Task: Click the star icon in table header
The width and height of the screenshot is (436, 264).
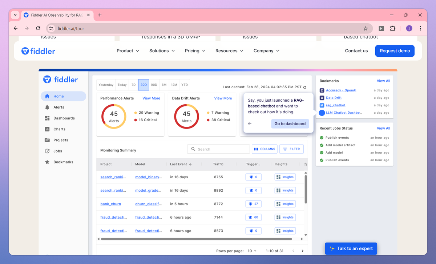Action: tap(305, 164)
